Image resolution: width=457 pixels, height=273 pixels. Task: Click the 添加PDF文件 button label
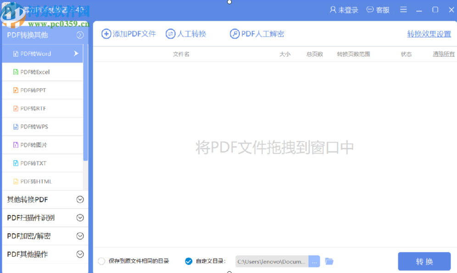click(x=134, y=34)
